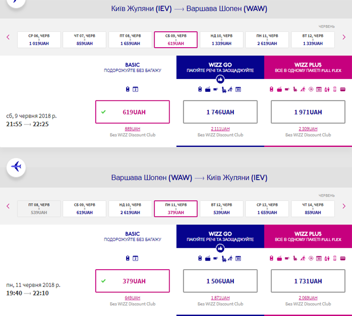This screenshot has height=316, width=352.
Task: Click the 889UAH non-discount price link
Action: (x=133, y=129)
